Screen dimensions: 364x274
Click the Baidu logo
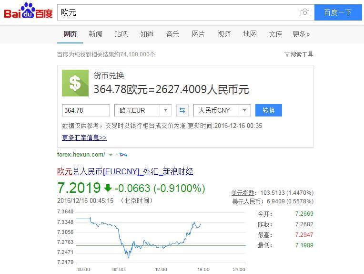pos(28,11)
